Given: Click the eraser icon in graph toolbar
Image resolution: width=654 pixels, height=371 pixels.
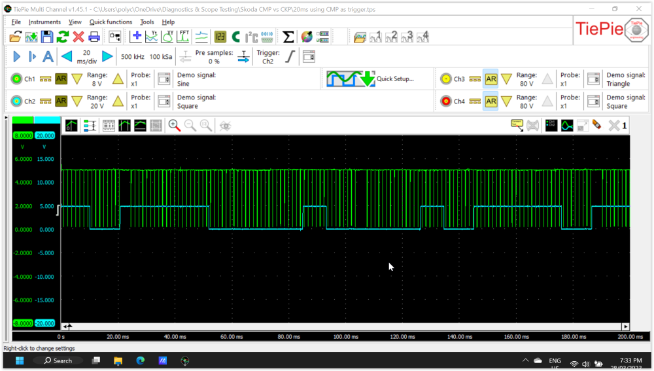Looking at the screenshot, I should (x=597, y=125).
